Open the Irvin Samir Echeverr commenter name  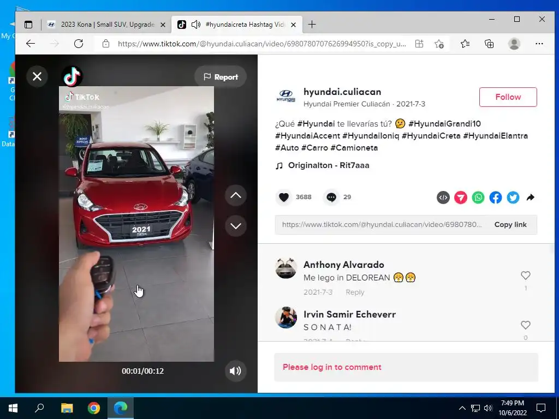coord(350,314)
